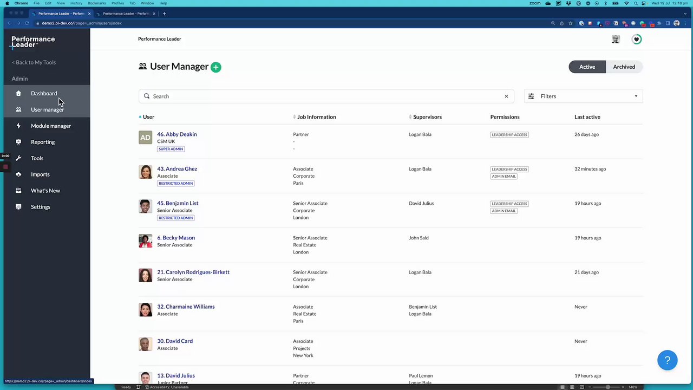Open the Chrome View menu
Image resolution: width=693 pixels, height=390 pixels.
point(61,3)
